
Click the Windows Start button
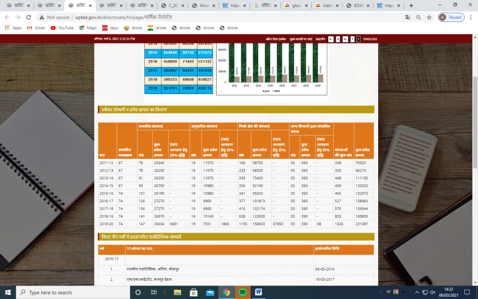tap(8, 292)
